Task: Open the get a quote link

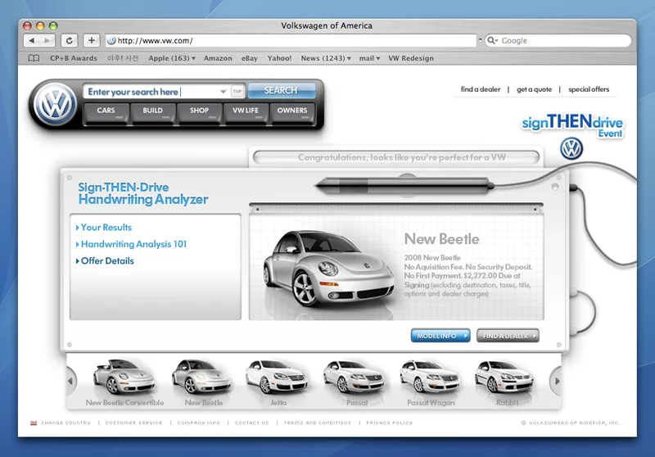Action: tap(535, 89)
